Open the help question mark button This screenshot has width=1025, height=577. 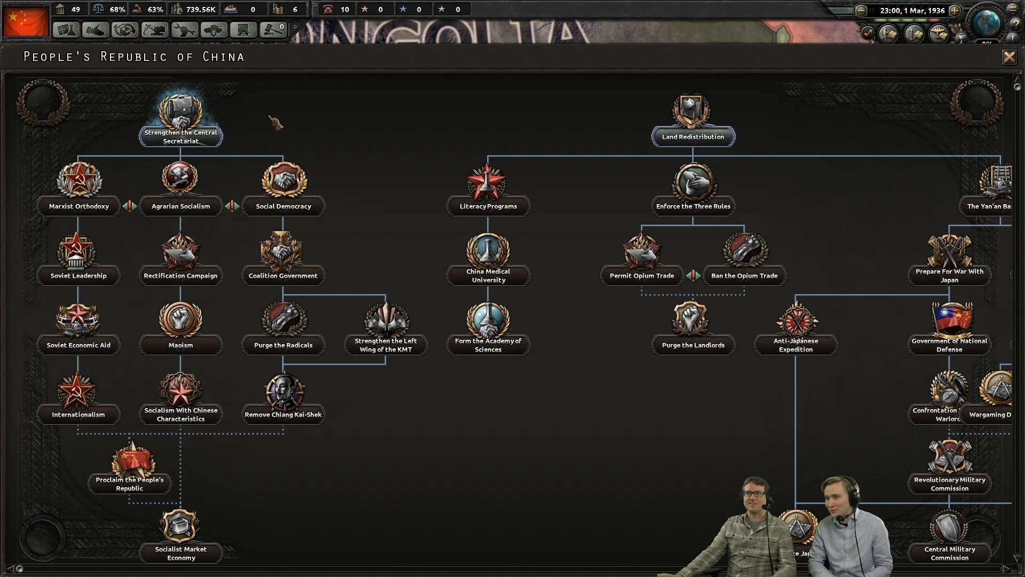point(1015,25)
